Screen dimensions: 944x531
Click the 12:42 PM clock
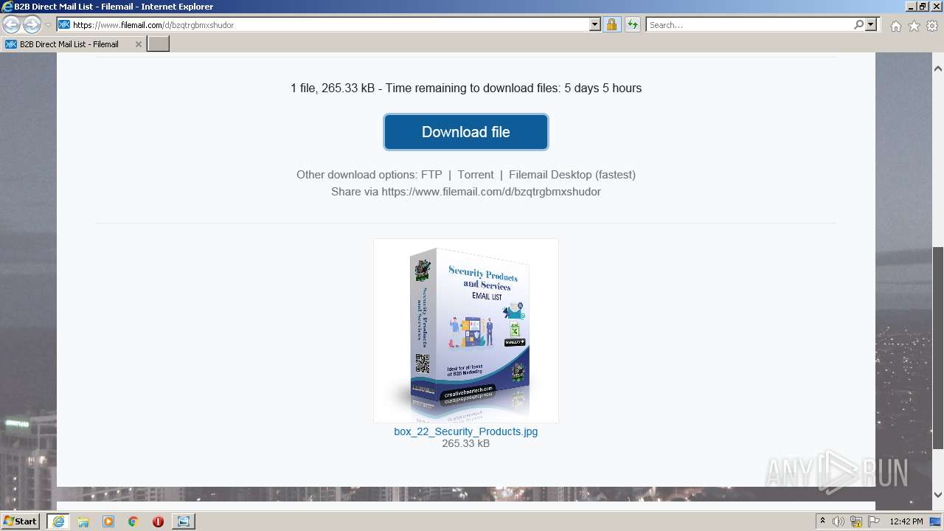(906, 521)
